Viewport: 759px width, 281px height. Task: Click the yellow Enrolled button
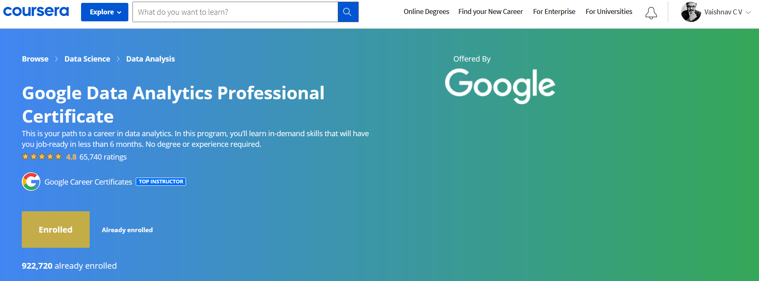(56, 229)
